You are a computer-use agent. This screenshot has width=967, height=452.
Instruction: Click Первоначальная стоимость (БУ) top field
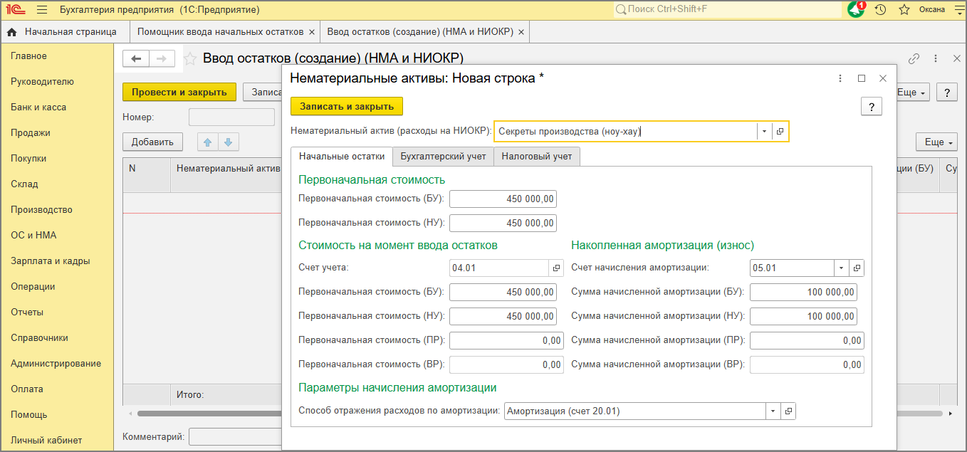503,199
